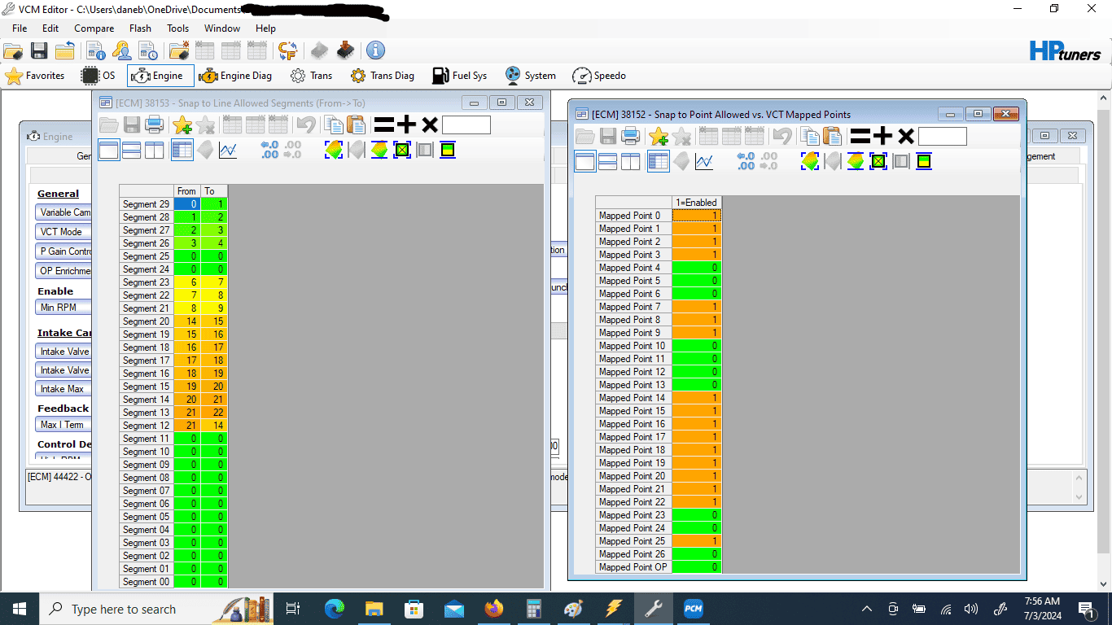Switch 38153 window to horizontal split view
The height and width of the screenshot is (625, 1112).
(x=131, y=150)
